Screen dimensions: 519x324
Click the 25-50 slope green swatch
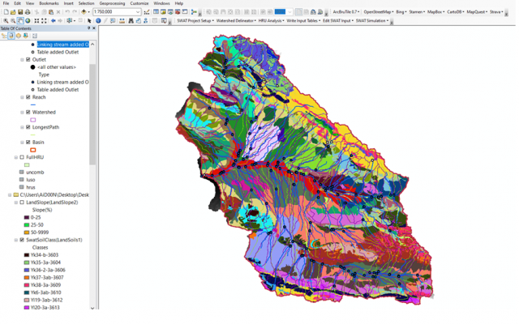pos(27,225)
